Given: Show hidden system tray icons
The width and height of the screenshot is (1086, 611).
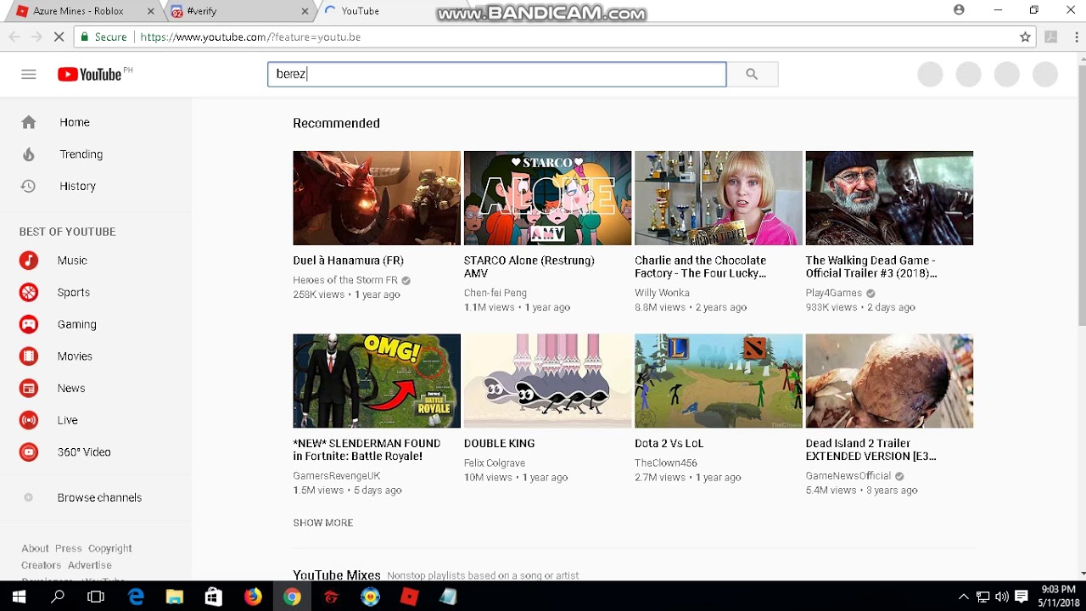Looking at the screenshot, I should pyautogui.click(x=963, y=597).
